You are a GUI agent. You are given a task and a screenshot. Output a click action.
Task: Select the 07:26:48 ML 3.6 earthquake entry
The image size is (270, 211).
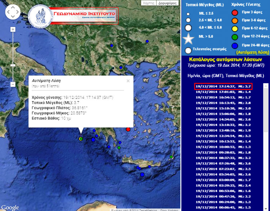tap(223, 163)
